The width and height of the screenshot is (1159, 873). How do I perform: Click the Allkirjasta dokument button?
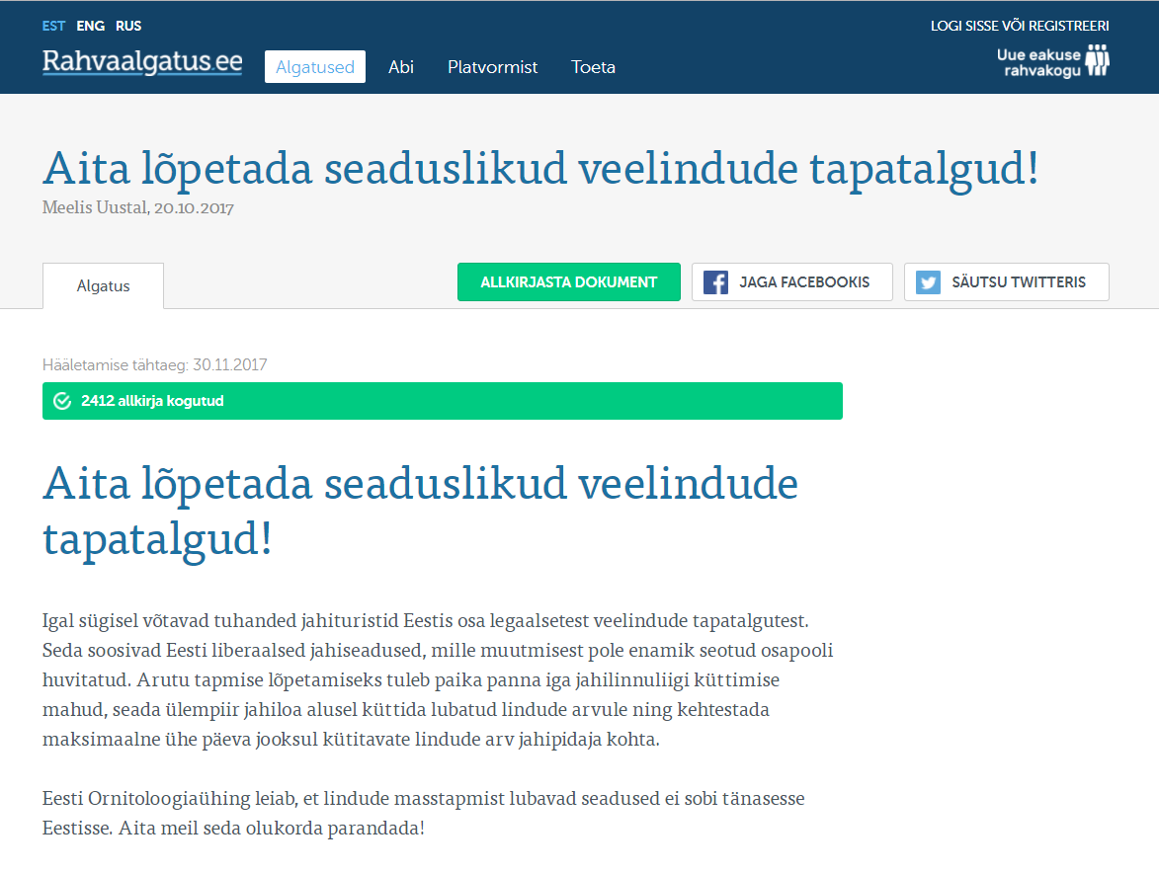point(568,282)
